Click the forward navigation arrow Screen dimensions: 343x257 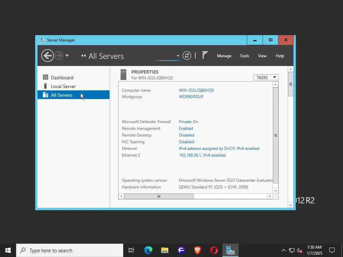pyautogui.click(x=59, y=56)
